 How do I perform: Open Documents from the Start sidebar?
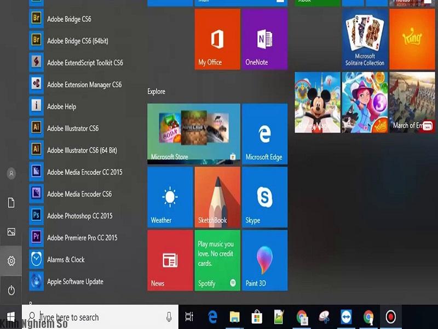11,202
